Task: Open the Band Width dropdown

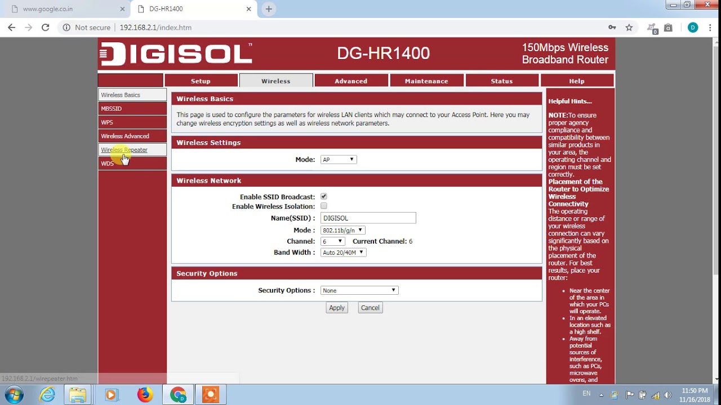Action: pyautogui.click(x=344, y=253)
